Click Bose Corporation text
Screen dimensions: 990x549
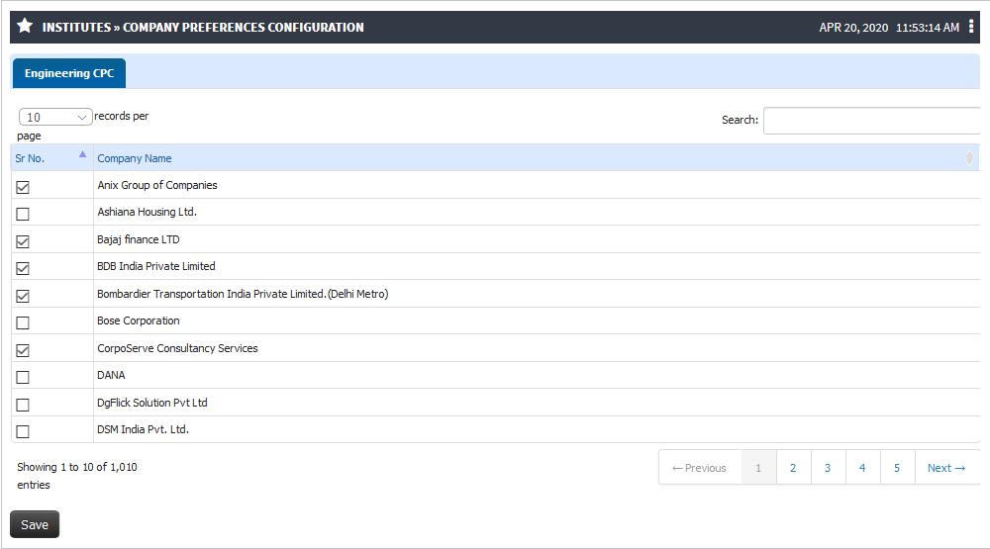tap(139, 320)
